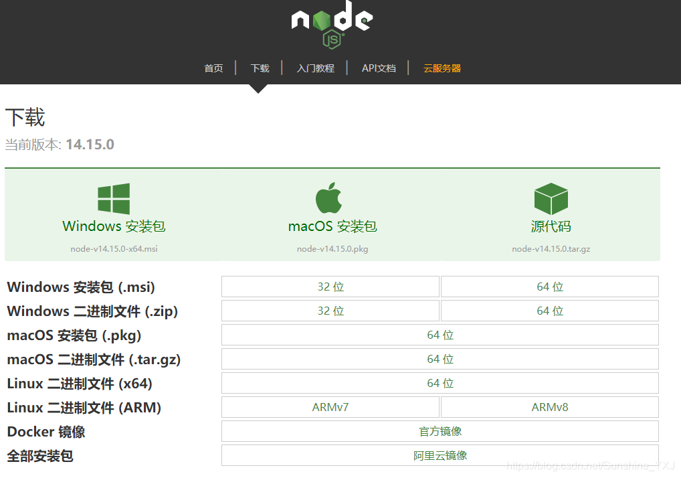This screenshot has width=681, height=478.
Task: Click the Windows 二进制文件 (.zip) row label
Action: 92,311
